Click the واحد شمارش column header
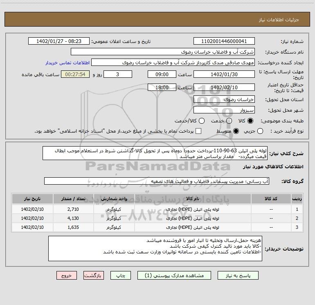The height and width of the screenshot is (305, 315). [x=114, y=199]
